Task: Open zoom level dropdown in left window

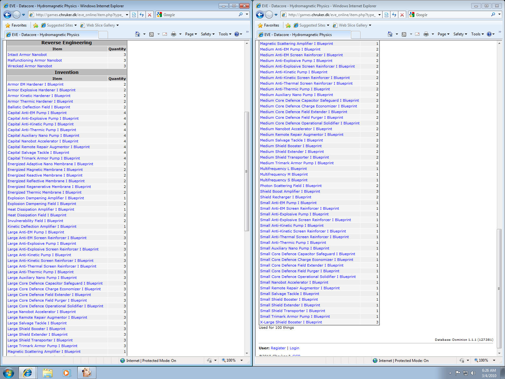Action: pyautogui.click(x=242, y=360)
